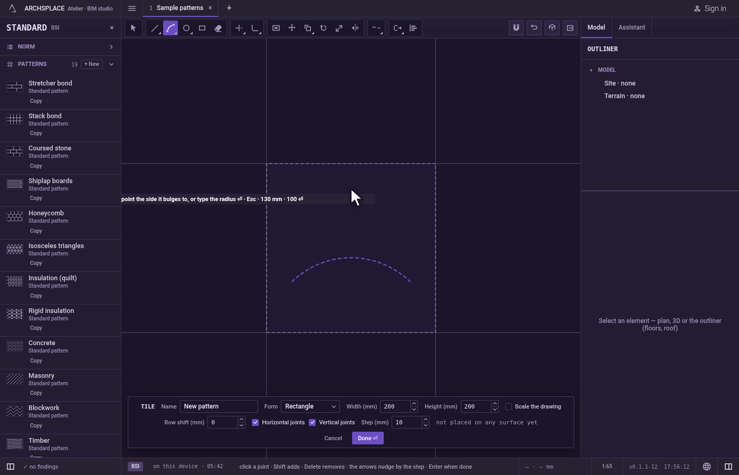739x475 pixels.
Task: Click the Done button
Action: tap(368, 438)
